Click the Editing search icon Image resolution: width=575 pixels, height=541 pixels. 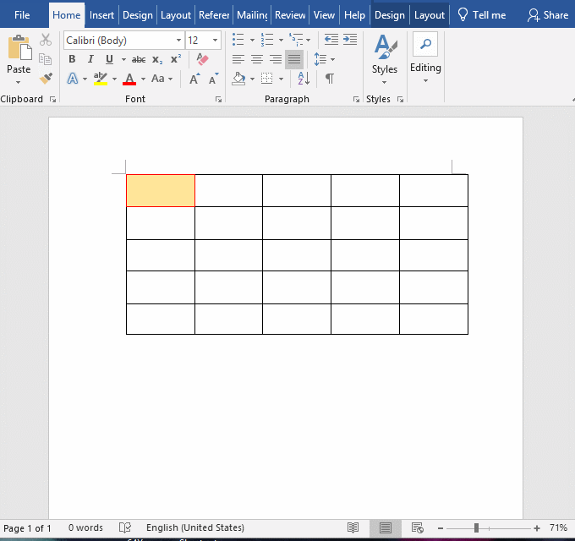(x=425, y=44)
